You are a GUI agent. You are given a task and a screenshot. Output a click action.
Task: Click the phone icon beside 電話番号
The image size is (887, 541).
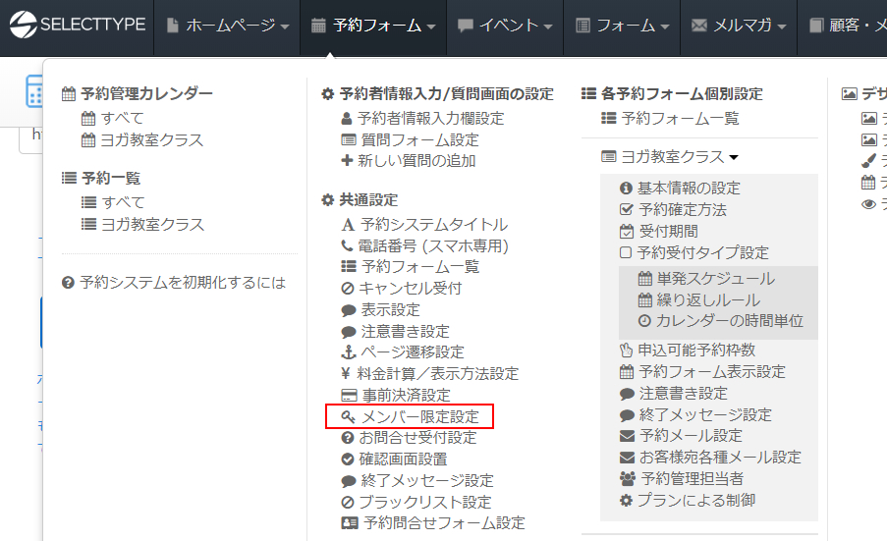347,246
